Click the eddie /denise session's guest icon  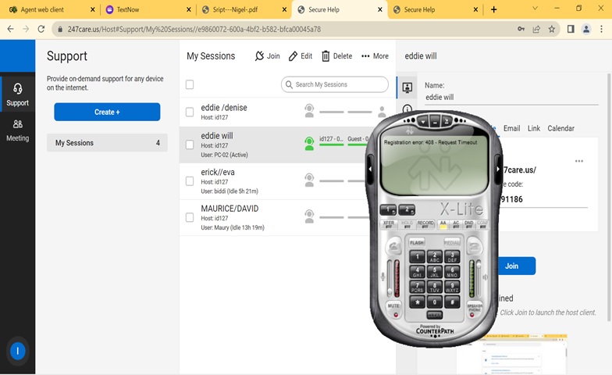(x=382, y=112)
